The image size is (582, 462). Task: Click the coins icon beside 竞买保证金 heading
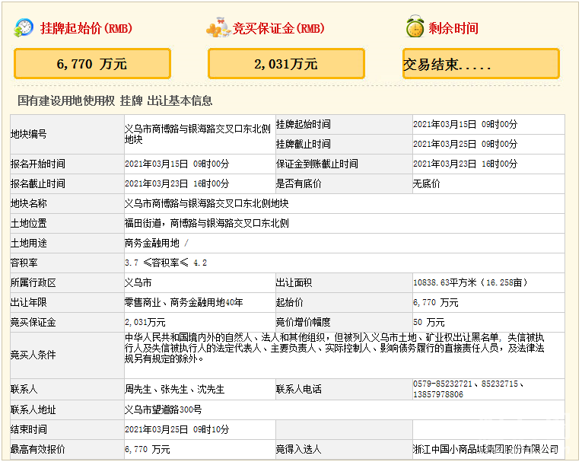pyautogui.click(x=218, y=28)
